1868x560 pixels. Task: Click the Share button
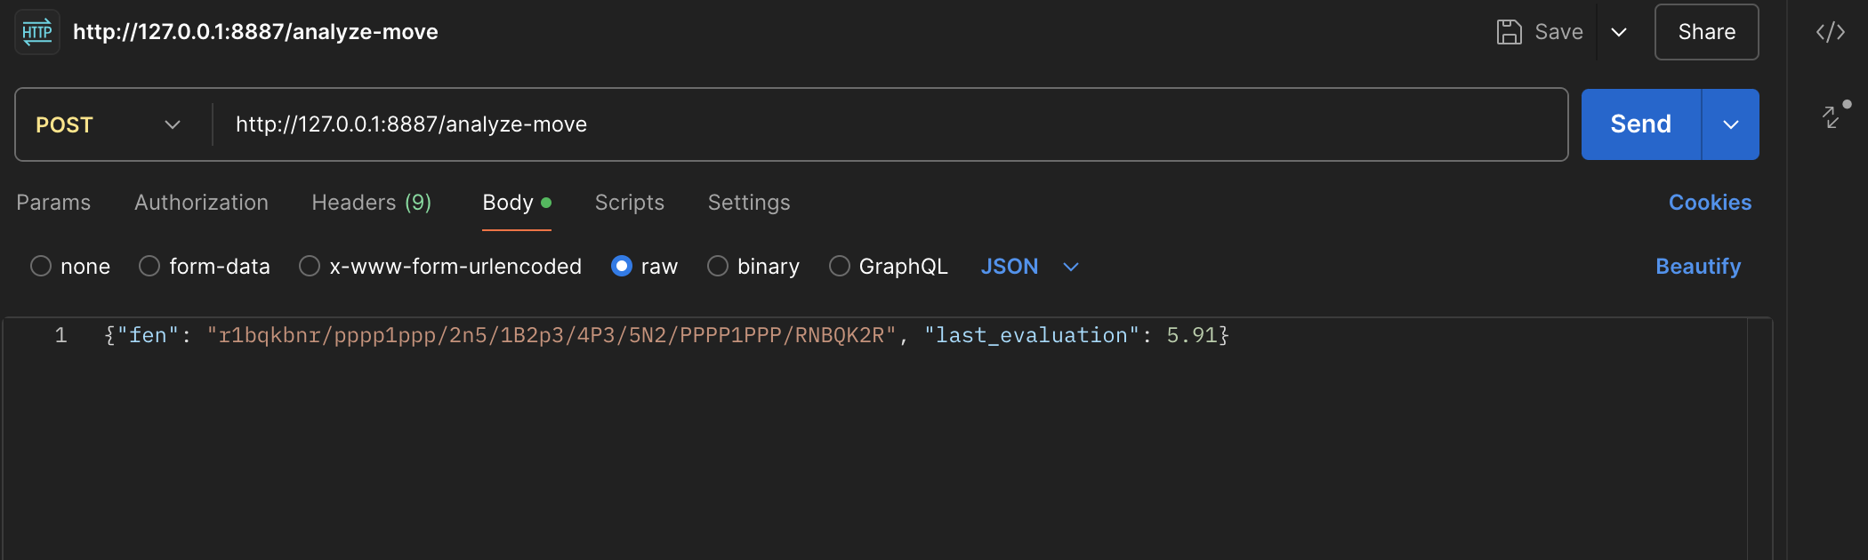(x=1706, y=32)
